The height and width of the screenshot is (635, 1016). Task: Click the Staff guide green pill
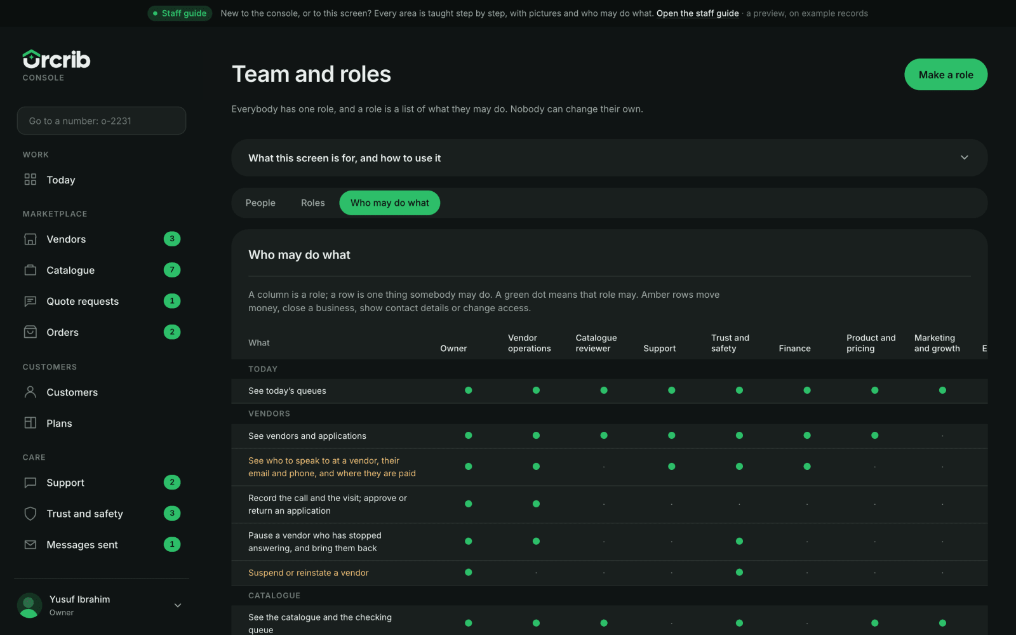point(180,13)
